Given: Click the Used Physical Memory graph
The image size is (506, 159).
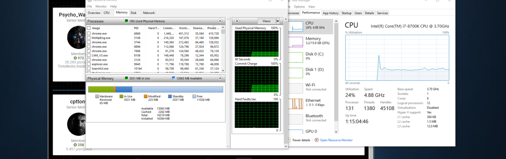Looking at the screenshot, I should pos(256,44).
